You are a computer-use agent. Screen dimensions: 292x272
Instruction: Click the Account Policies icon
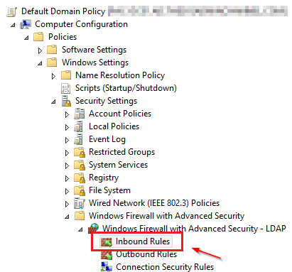point(80,114)
